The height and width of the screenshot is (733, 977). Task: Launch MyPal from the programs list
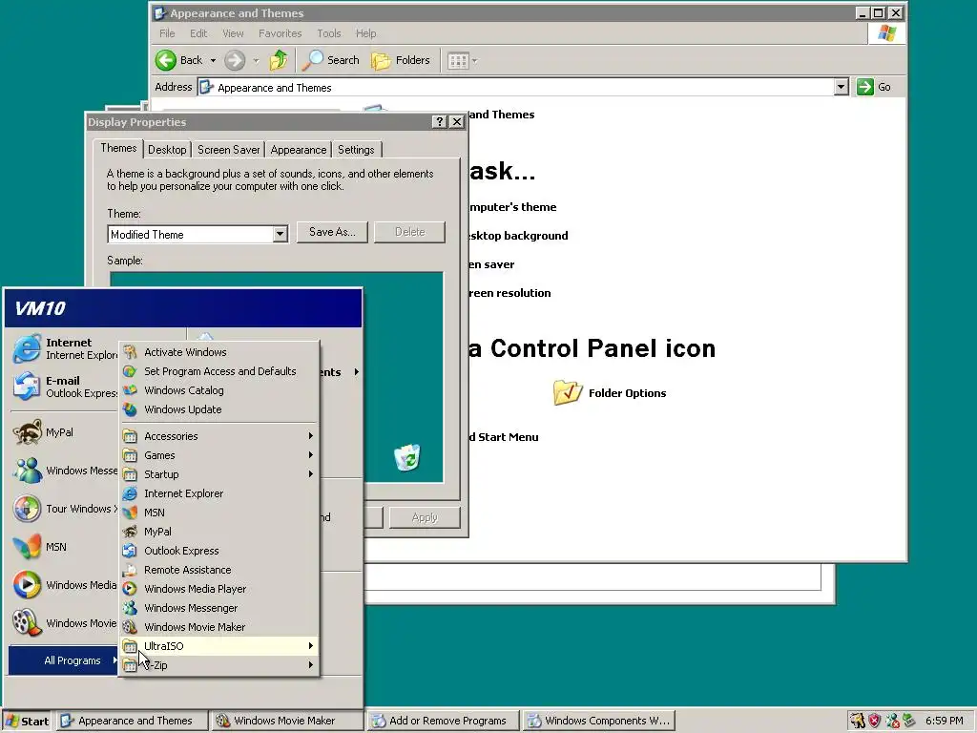click(219, 532)
